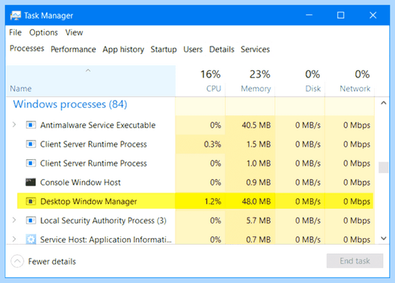The image size is (395, 283).
Task: Click the Console Window Host icon
Action: pyautogui.click(x=31, y=182)
